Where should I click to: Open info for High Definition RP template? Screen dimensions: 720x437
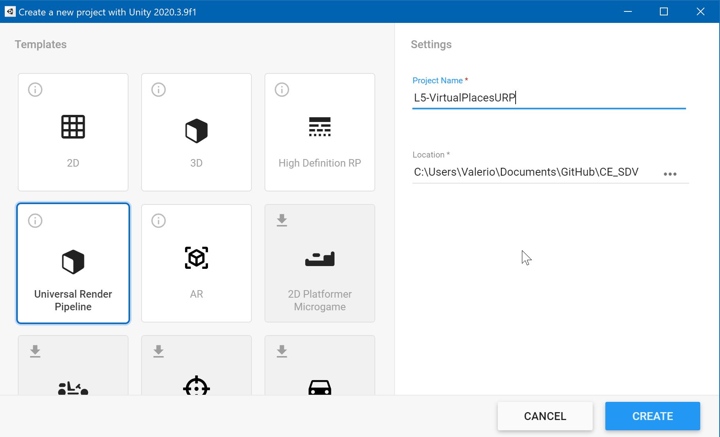tap(282, 90)
